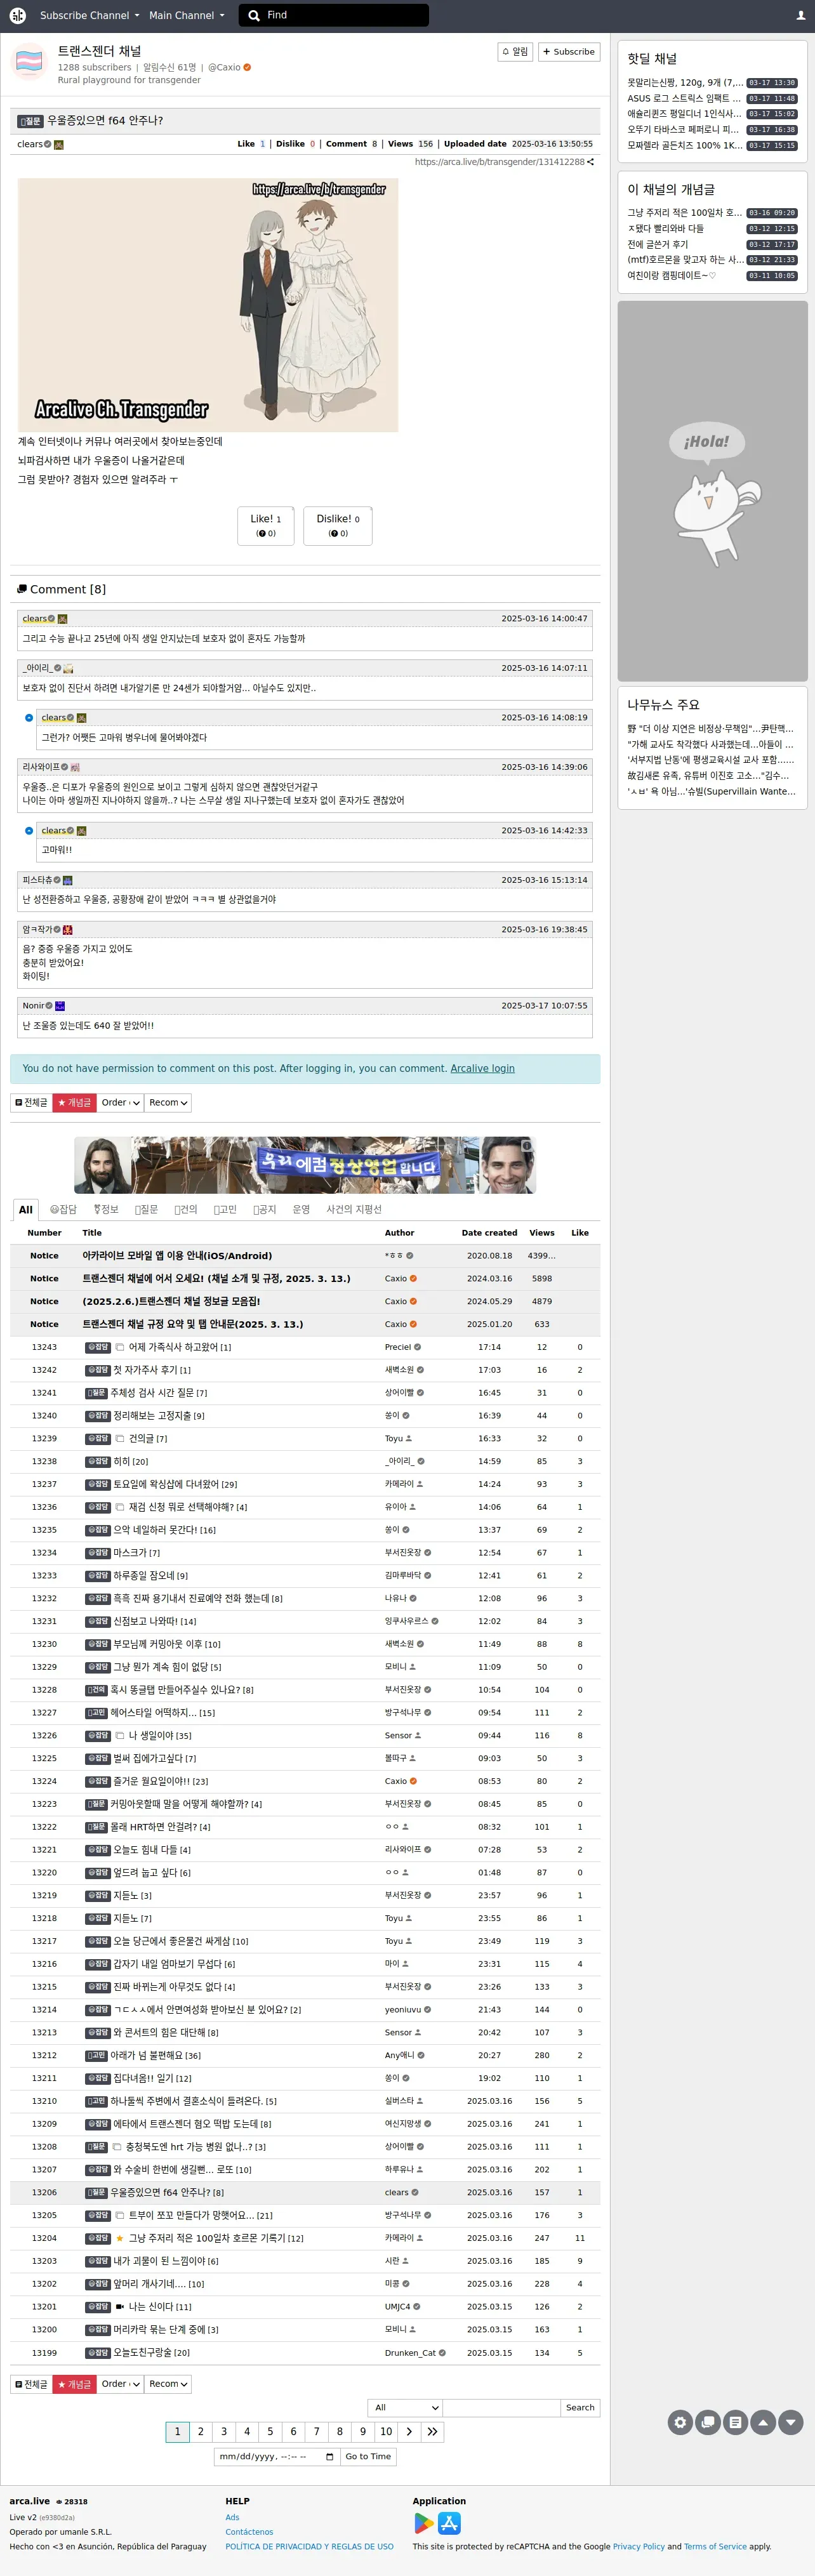
Task: Click the arca.live logo icon in top bar
Action: tap(17, 15)
